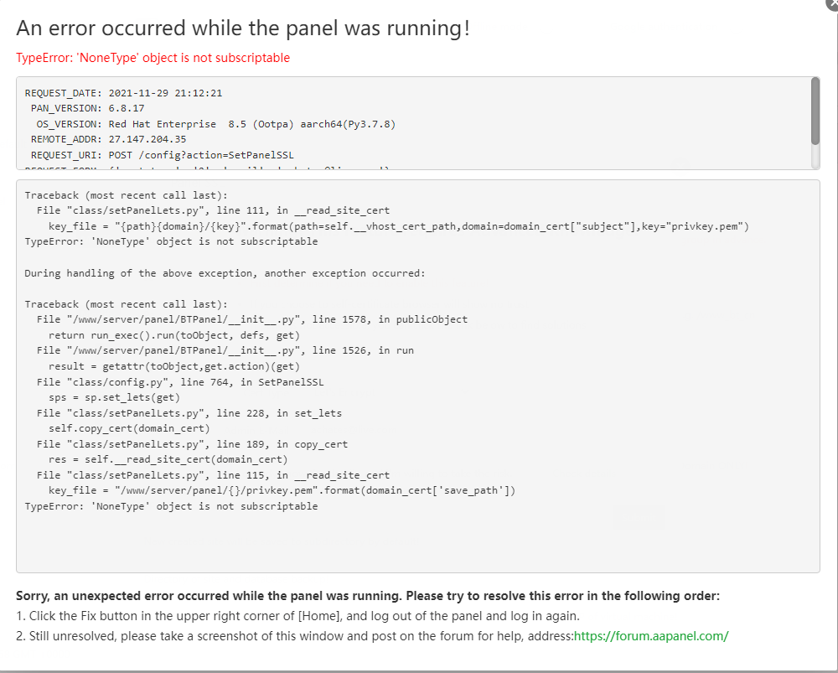Click the REMOTE_ADDR IP address line
This screenshot has height=673, width=838.
coord(108,139)
